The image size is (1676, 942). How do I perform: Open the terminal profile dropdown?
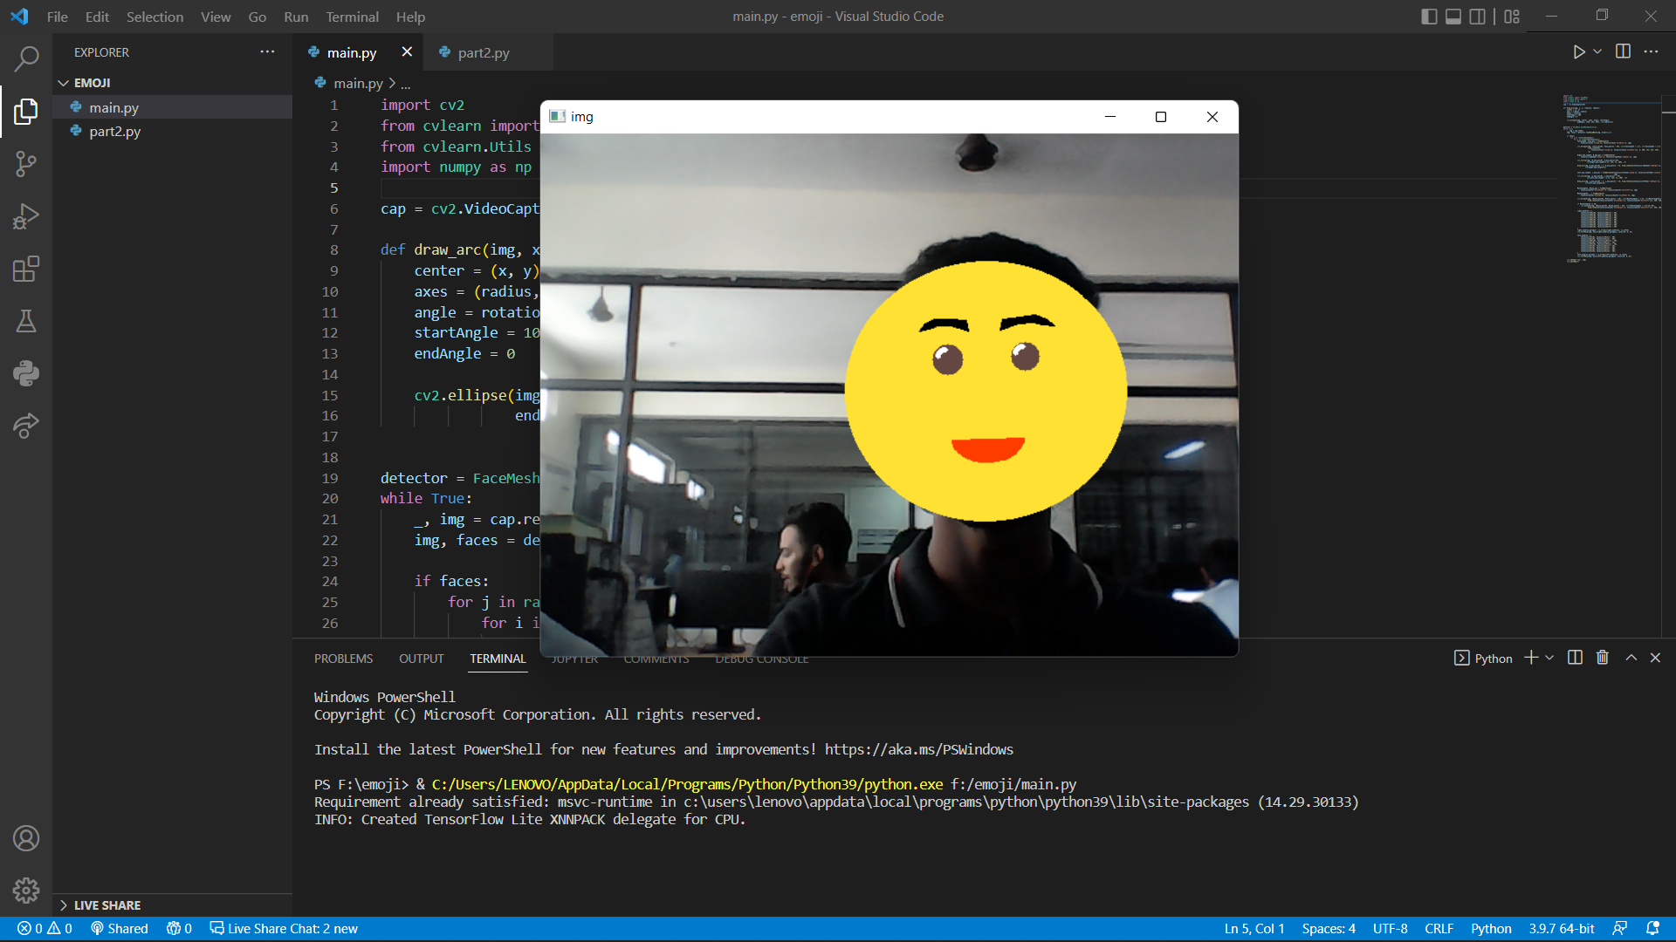(1549, 658)
